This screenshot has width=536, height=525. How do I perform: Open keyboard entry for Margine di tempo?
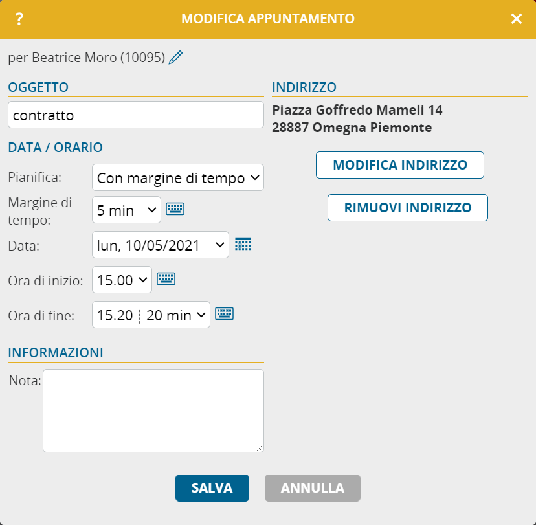click(175, 208)
